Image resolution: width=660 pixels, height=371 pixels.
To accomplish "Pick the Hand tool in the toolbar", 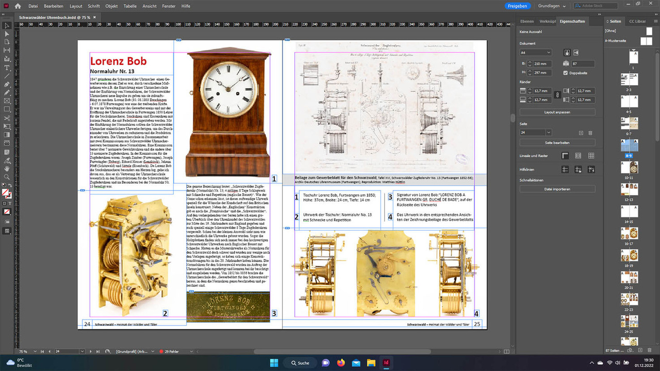I will [7, 168].
